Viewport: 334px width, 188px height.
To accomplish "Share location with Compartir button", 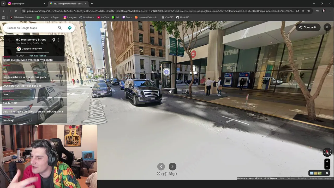I will (x=308, y=27).
